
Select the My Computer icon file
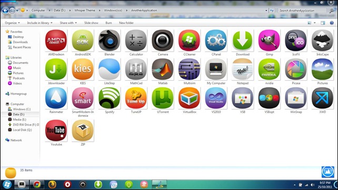coord(216,69)
